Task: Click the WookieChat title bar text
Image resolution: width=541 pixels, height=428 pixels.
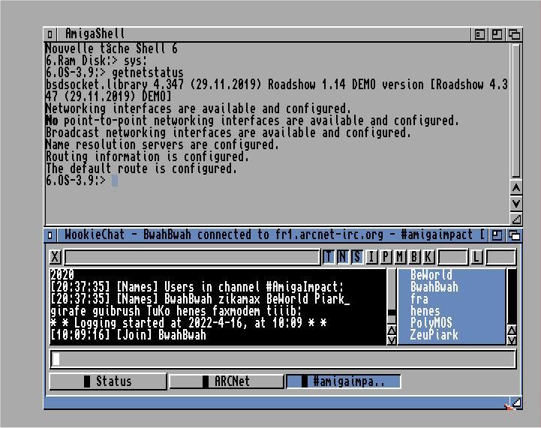Action: (x=275, y=235)
